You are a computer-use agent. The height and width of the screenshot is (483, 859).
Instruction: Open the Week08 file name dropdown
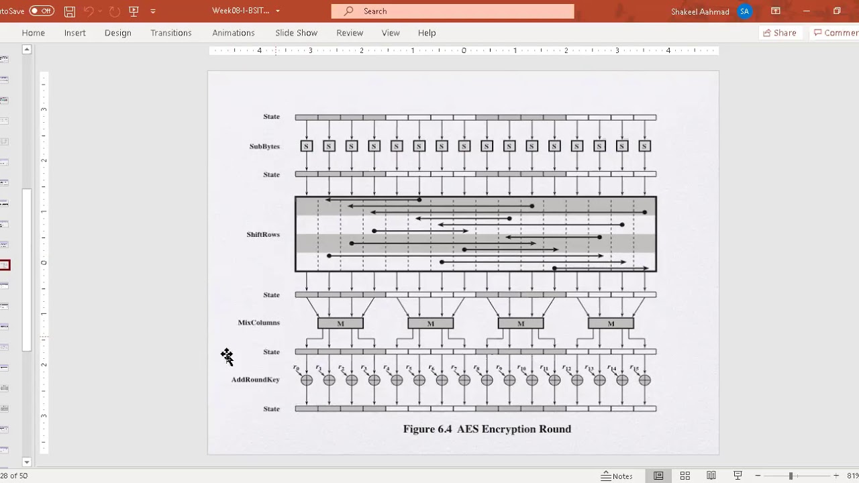[x=278, y=11]
